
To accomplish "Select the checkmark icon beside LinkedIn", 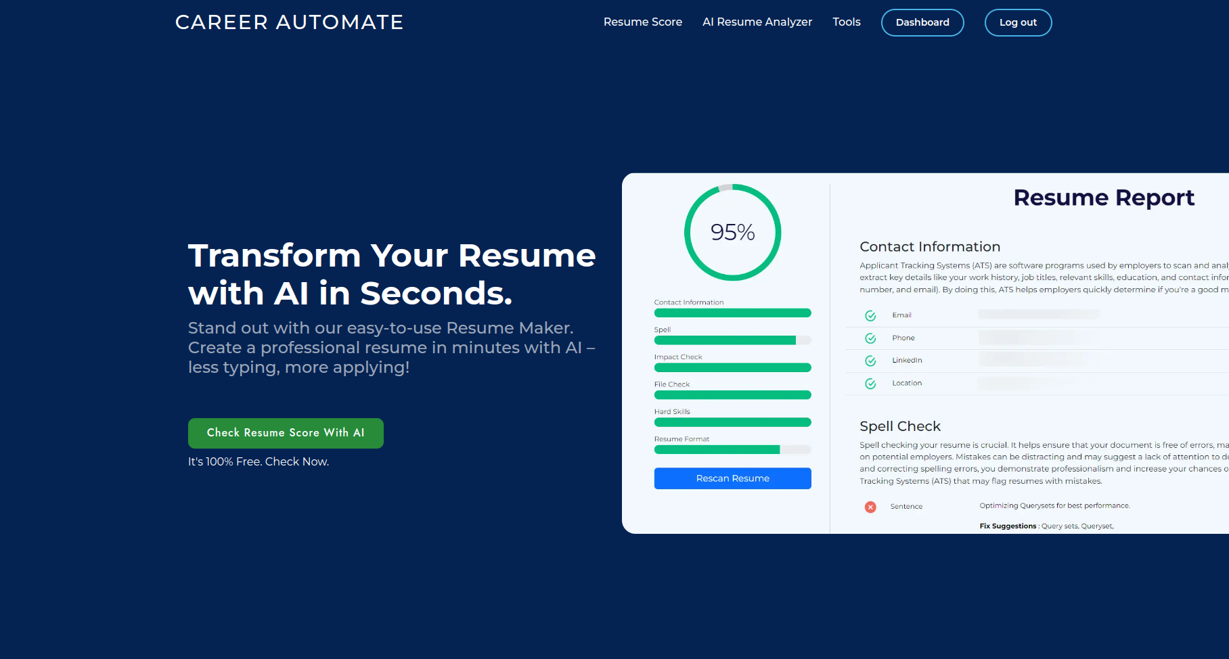I will tap(870, 360).
